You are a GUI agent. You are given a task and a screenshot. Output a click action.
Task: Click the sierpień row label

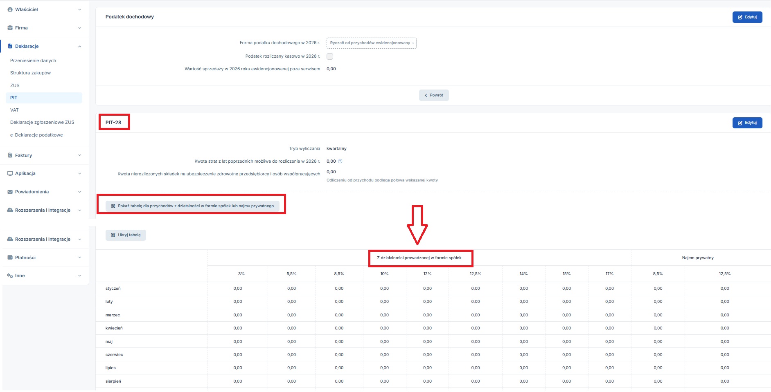pos(113,381)
